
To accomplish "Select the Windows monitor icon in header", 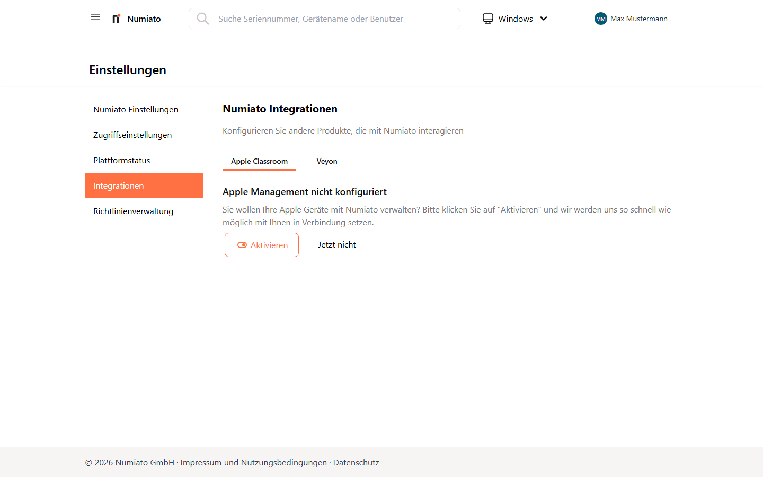I will click(x=487, y=18).
